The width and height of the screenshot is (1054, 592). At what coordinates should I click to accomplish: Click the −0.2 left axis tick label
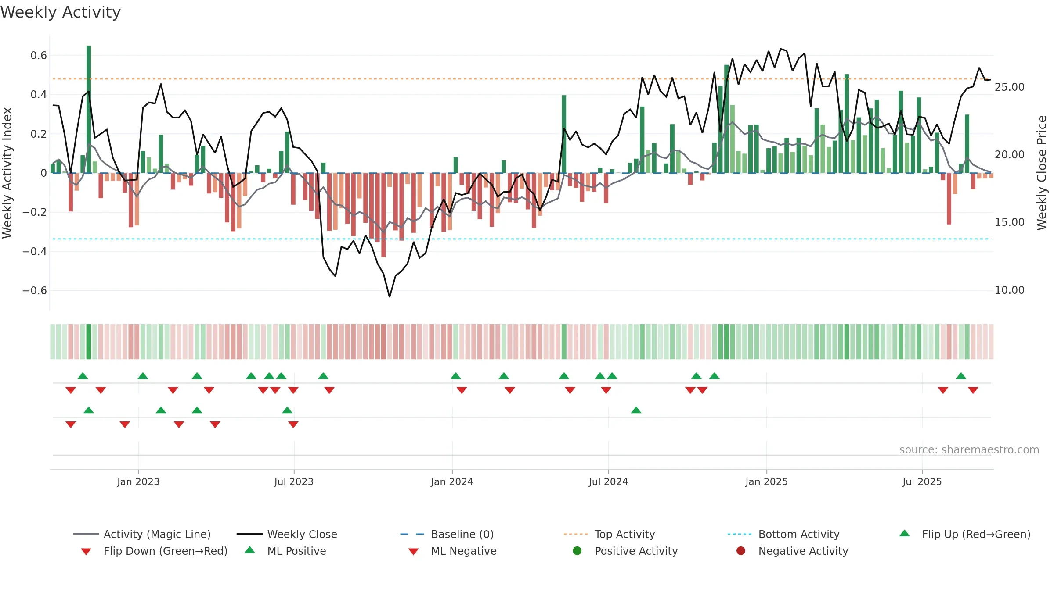[34, 212]
